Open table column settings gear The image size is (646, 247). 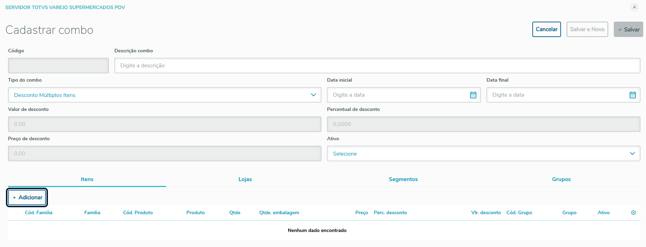[633, 212]
